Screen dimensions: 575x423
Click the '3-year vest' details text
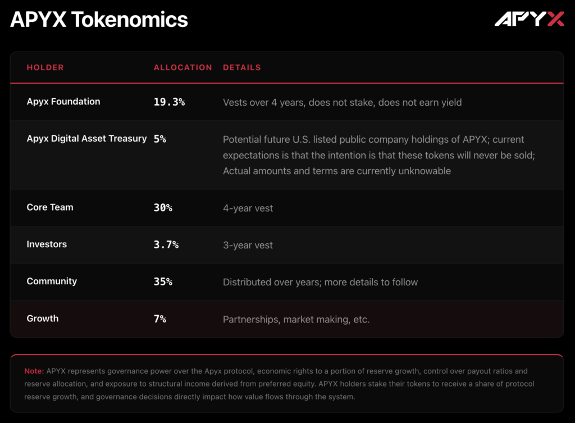click(x=248, y=245)
